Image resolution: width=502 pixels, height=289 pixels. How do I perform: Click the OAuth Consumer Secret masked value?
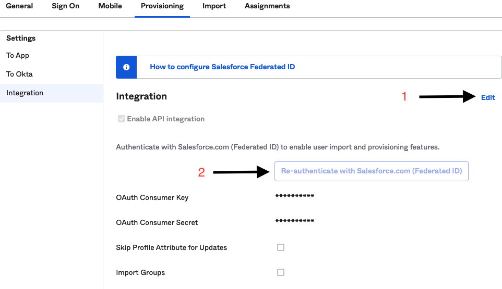click(294, 221)
